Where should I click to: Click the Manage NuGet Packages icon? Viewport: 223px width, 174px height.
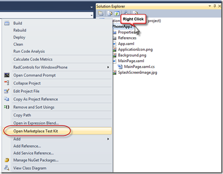coord(7,160)
